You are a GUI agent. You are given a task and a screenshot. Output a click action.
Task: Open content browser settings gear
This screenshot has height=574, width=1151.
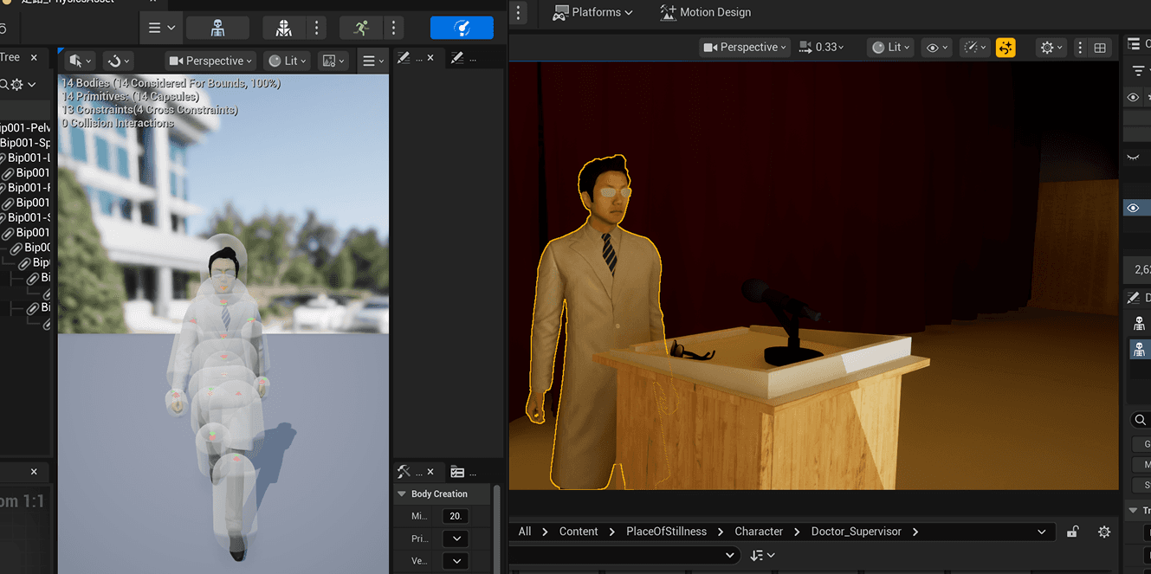click(1103, 532)
